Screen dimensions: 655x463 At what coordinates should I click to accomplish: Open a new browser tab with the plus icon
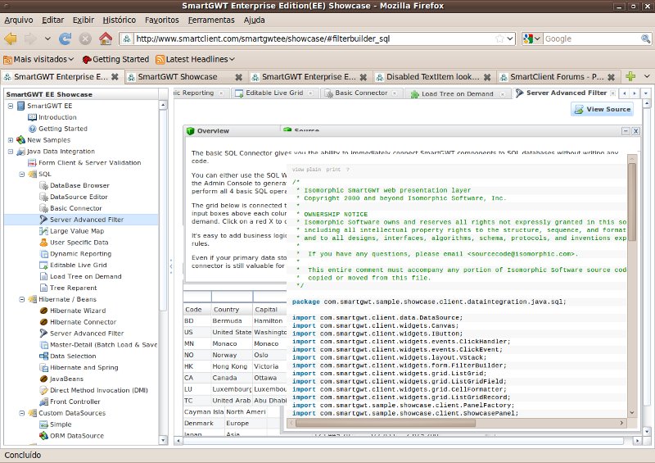coord(630,76)
